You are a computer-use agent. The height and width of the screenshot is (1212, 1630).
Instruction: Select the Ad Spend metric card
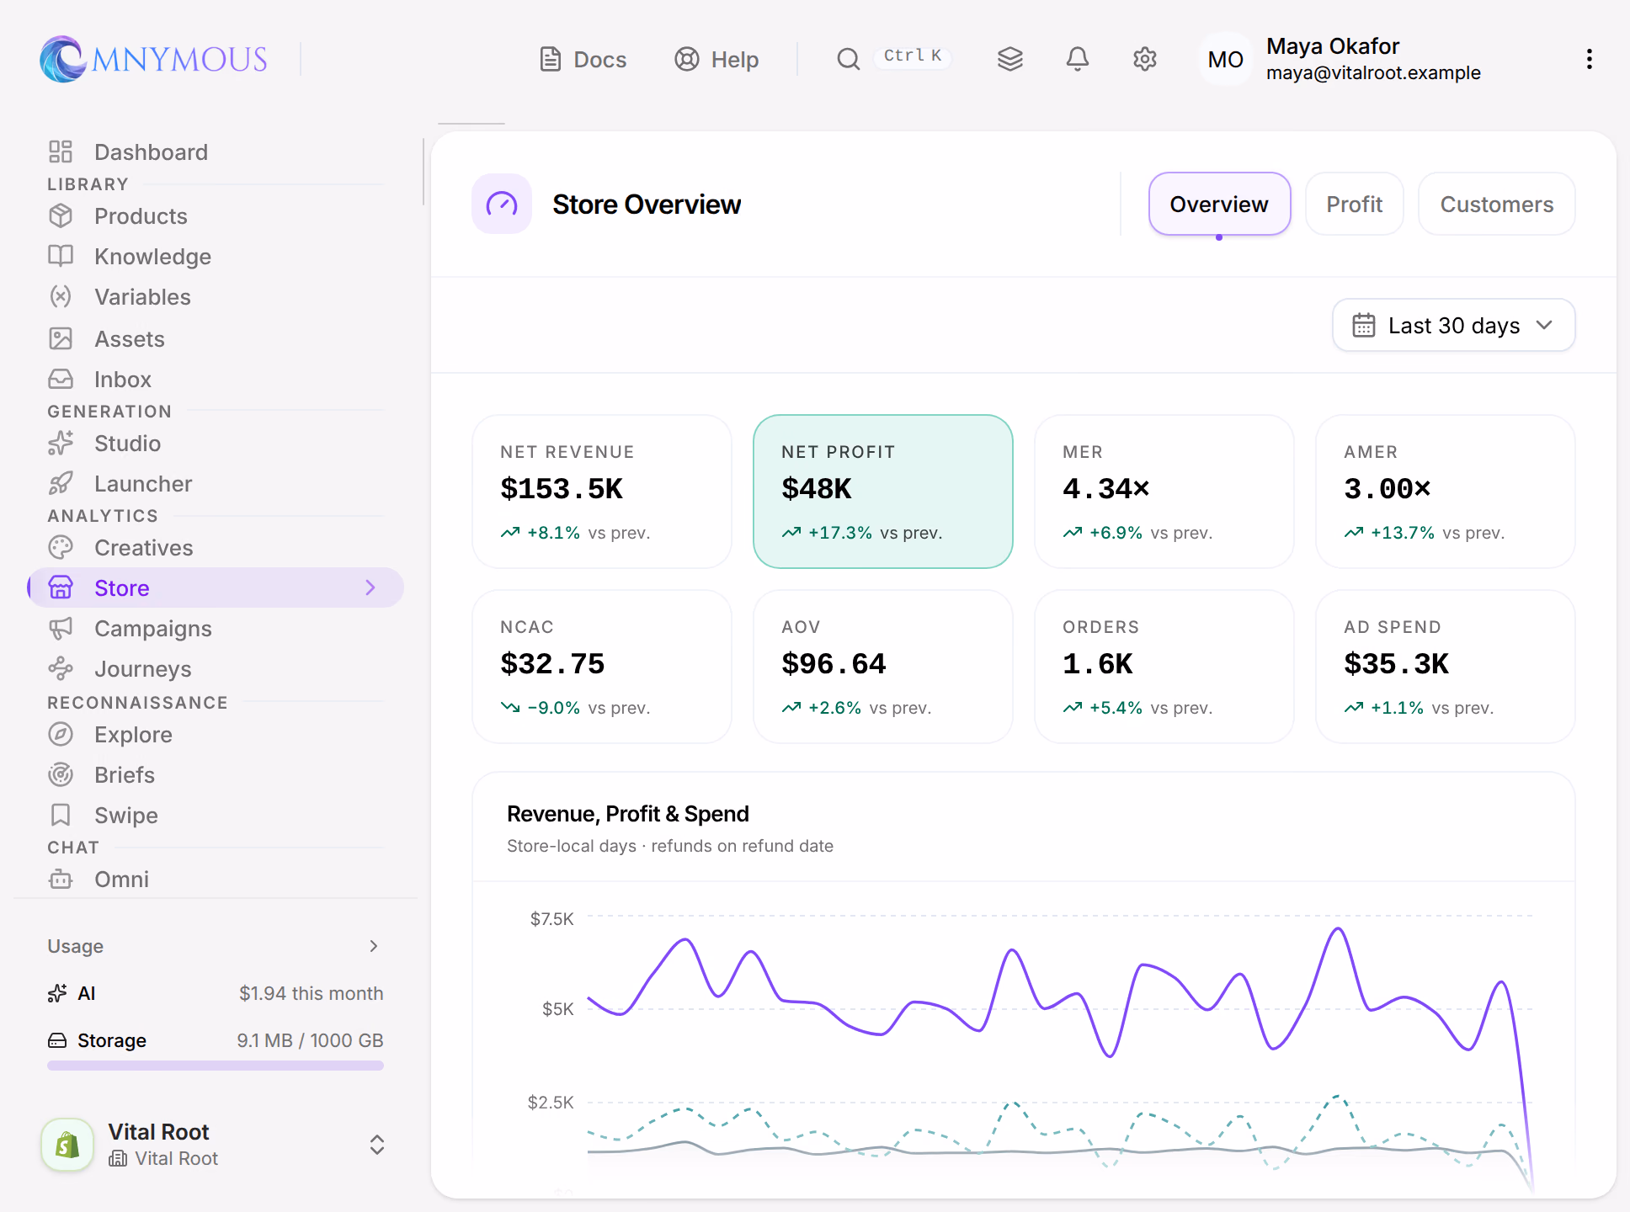point(1446,667)
